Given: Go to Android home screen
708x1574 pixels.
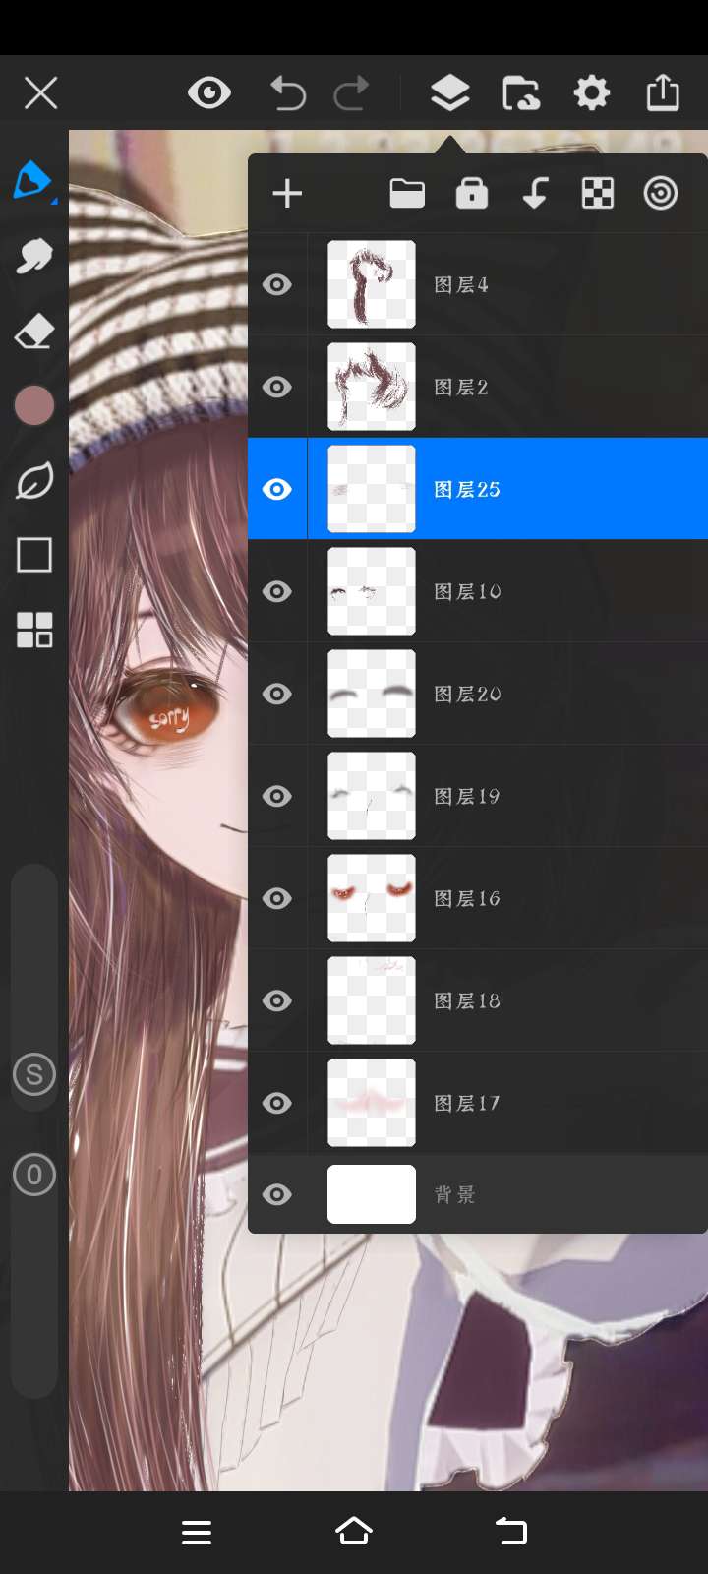Looking at the screenshot, I should click(354, 1531).
